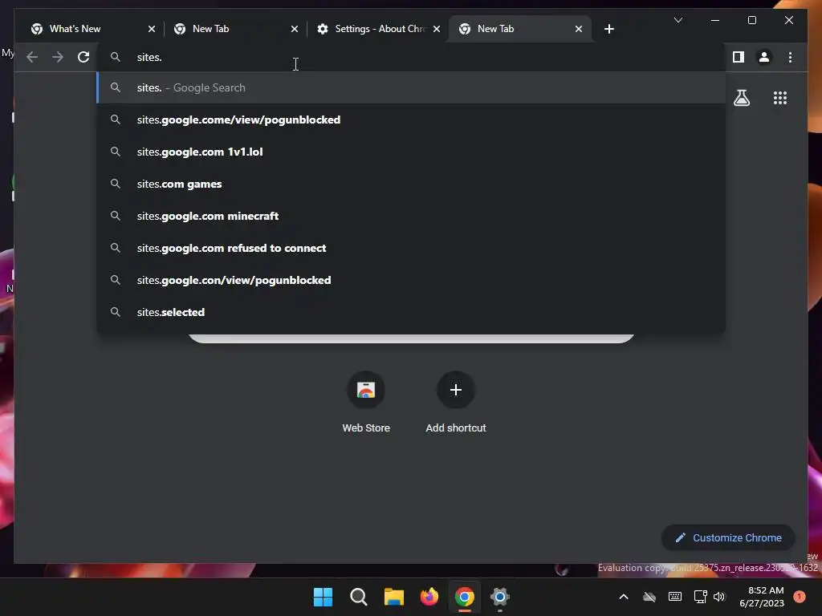Viewport: 822px width, 616px height.
Task: Reload the current page
Action: (x=83, y=57)
